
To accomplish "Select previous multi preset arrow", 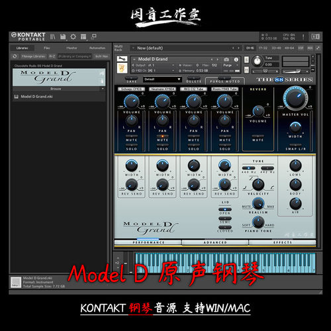I will click(233, 48).
